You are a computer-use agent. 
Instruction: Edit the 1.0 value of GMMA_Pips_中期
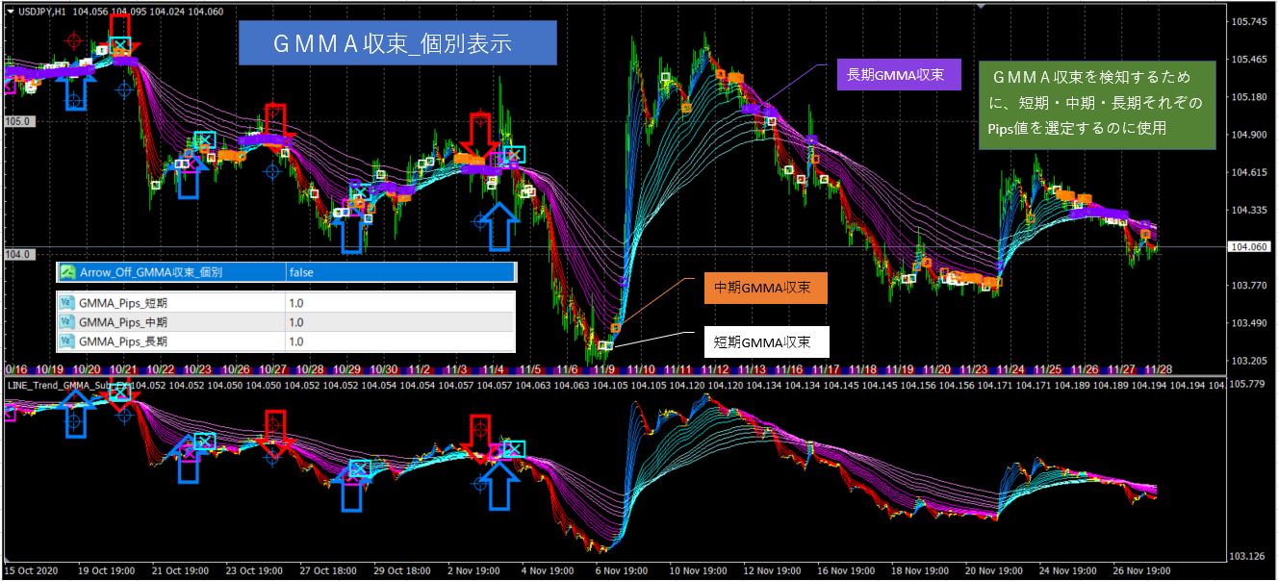click(x=295, y=322)
